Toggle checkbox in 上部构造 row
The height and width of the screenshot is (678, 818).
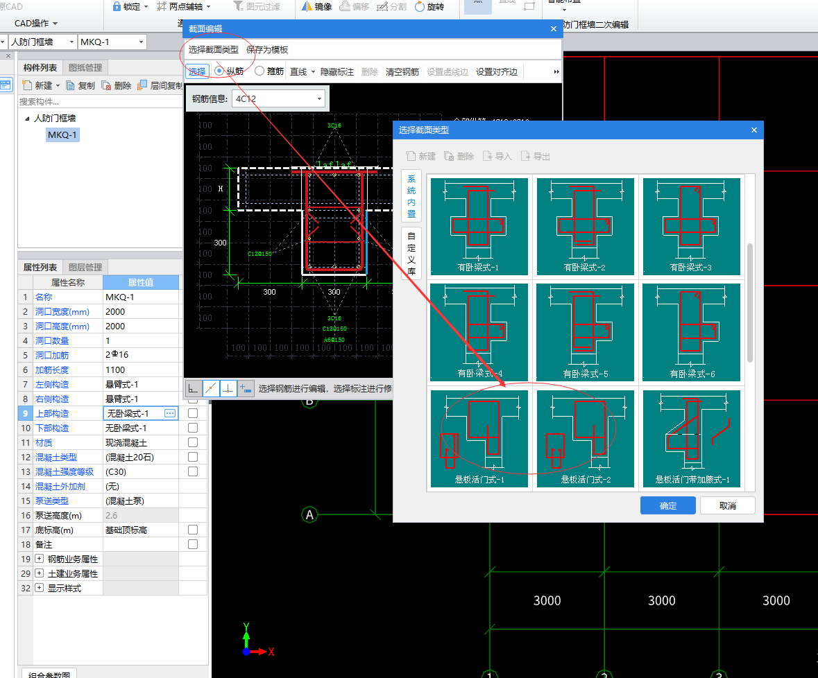click(192, 413)
